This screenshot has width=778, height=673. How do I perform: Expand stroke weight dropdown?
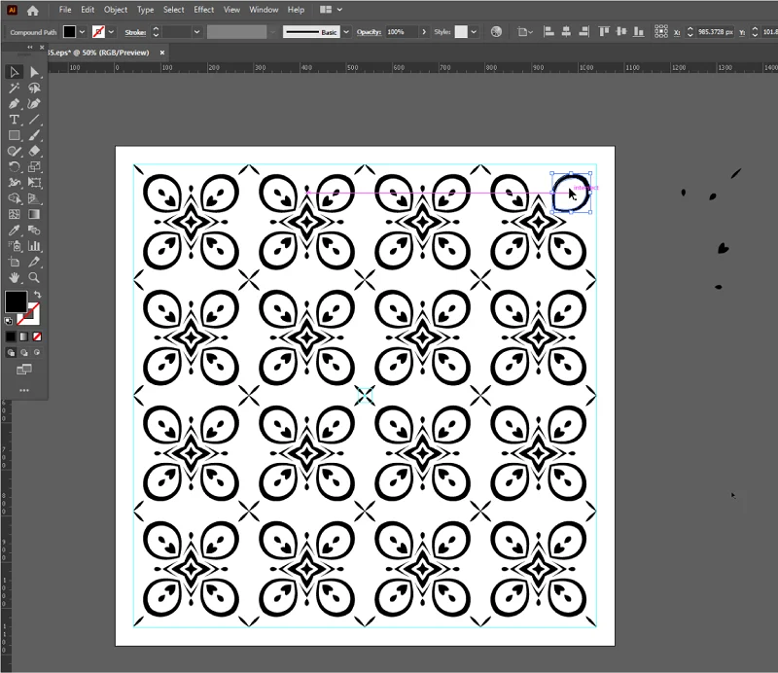197,32
